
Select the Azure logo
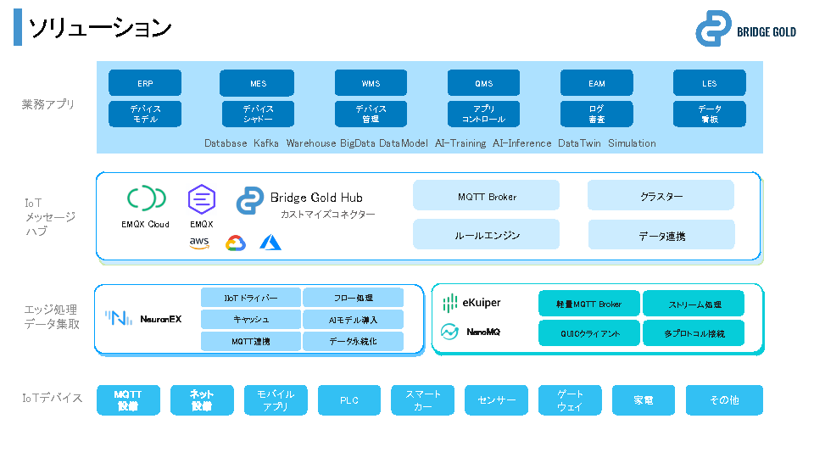tap(270, 243)
